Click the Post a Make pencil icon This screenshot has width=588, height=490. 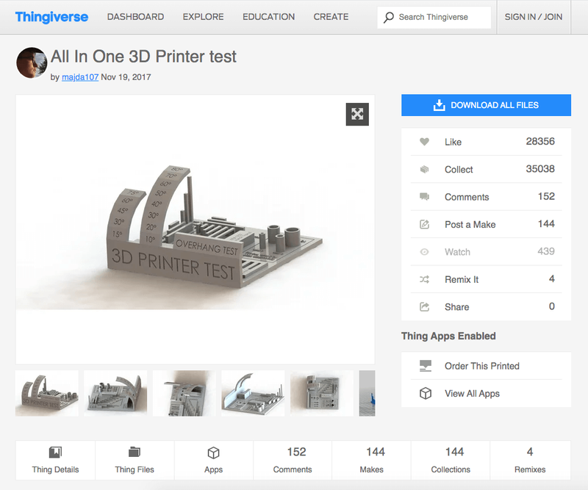click(424, 224)
